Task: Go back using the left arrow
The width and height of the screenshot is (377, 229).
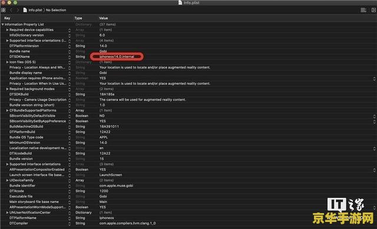Action: pyautogui.click(x=11, y=10)
